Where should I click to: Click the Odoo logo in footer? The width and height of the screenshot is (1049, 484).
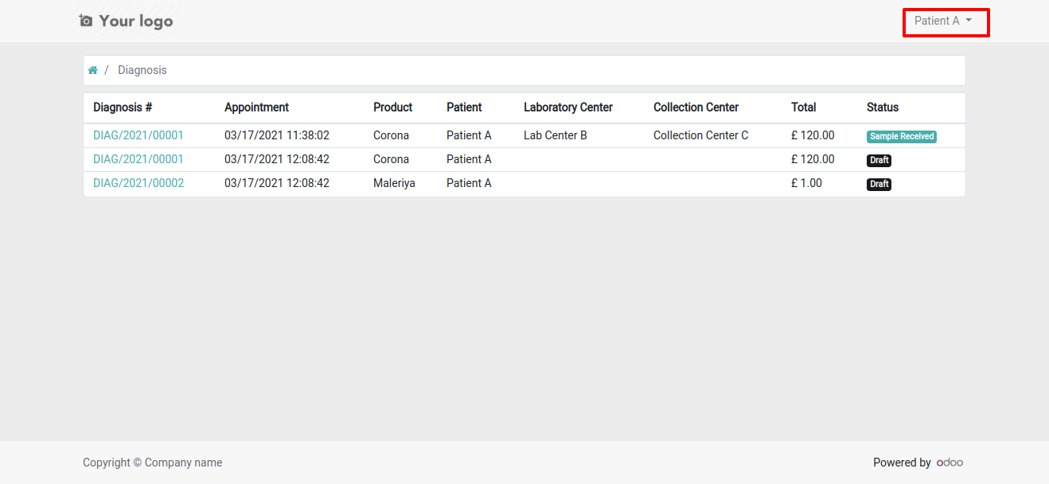[x=950, y=463]
